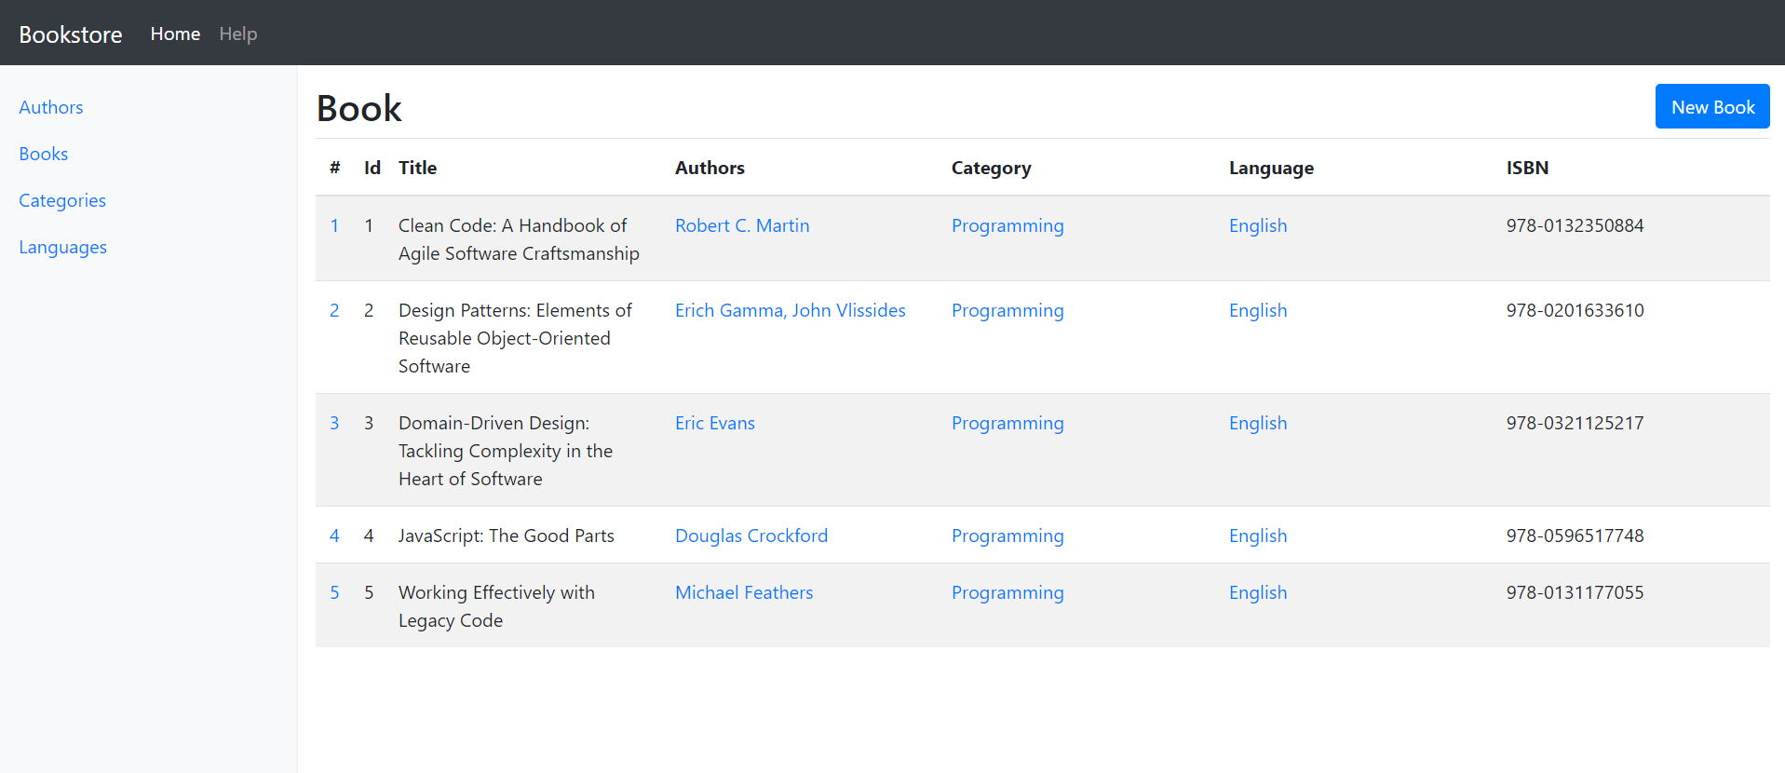This screenshot has height=773, width=1785.
Task: Open book row number 1 link
Action: (x=334, y=225)
